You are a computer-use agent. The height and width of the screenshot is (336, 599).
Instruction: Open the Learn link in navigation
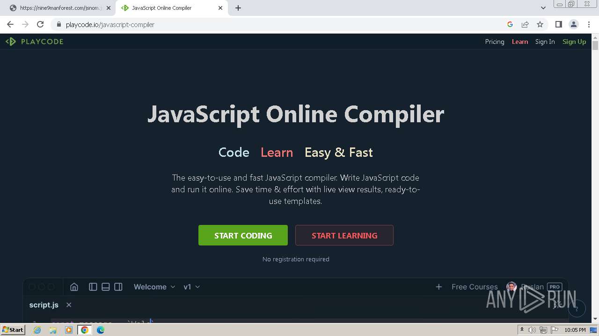point(520,42)
